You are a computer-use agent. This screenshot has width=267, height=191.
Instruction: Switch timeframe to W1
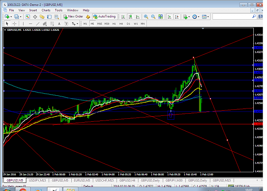pyautogui.click(x=136, y=24)
